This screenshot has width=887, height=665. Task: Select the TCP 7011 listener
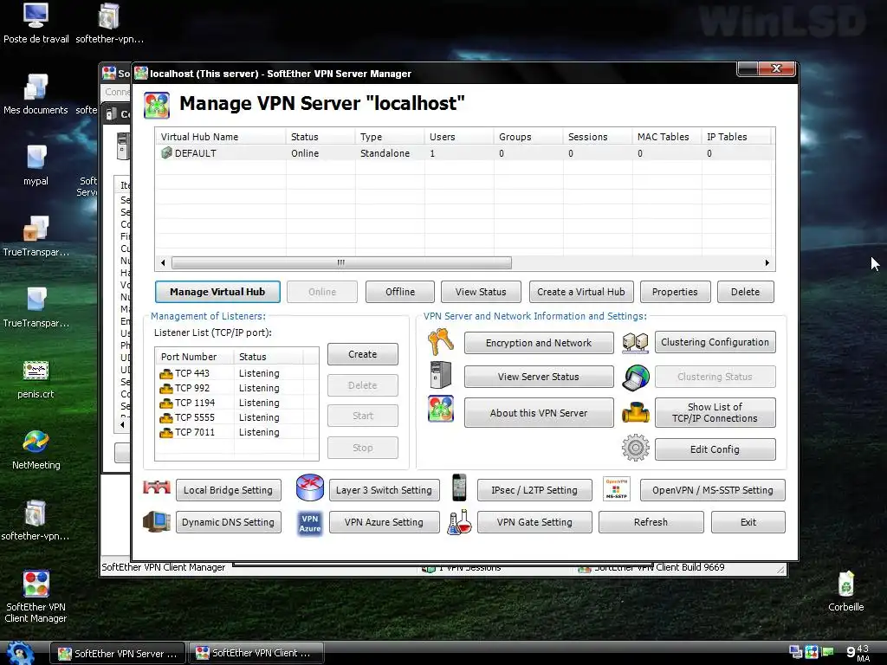[x=236, y=432]
